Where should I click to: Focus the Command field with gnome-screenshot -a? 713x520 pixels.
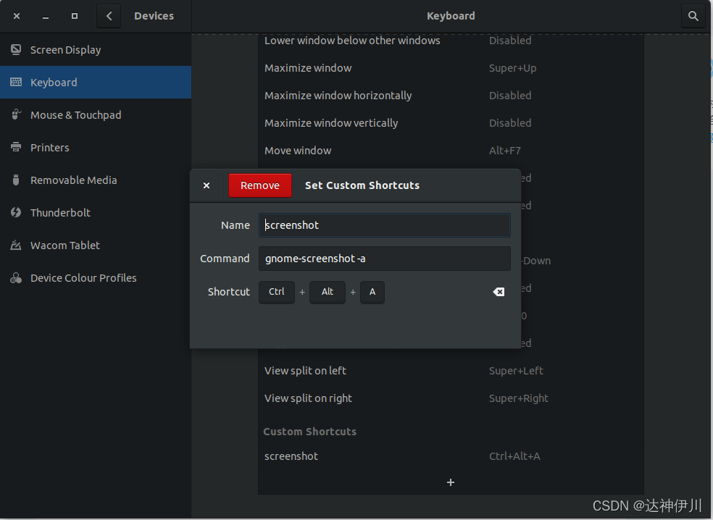385,258
